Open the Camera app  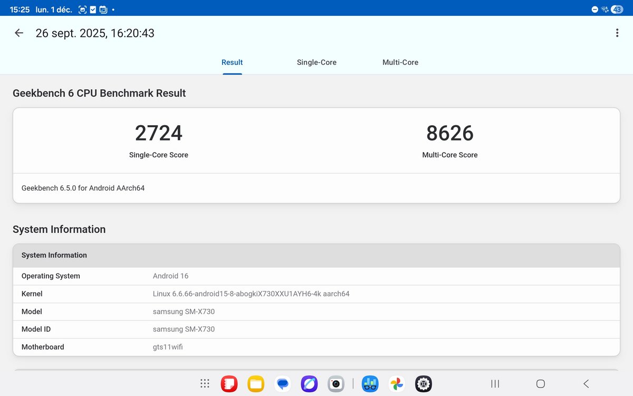click(x=336, y=383)
